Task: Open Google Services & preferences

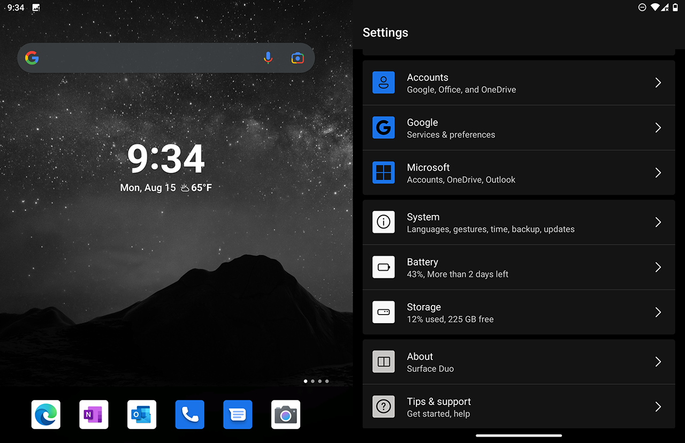Action: point(519,128)
